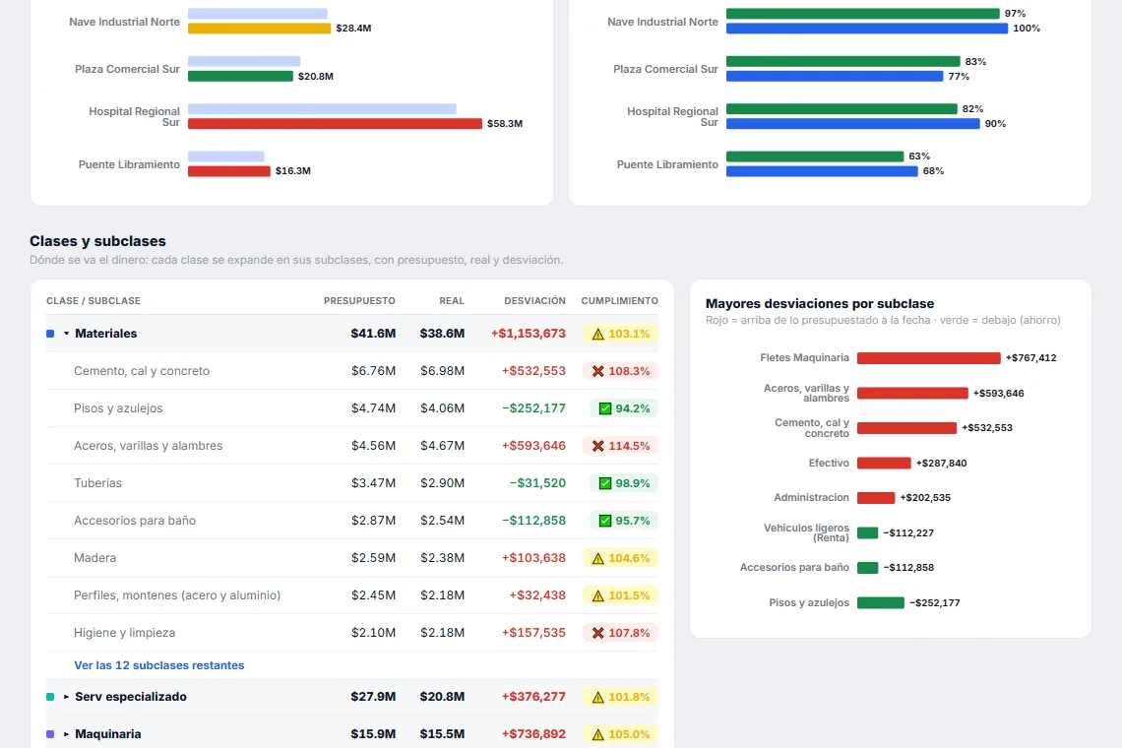The height and width of the screenshot is (748, 1122).
Task: Click the green check icon beside 95.7%
Action: (x=604, y=521)
